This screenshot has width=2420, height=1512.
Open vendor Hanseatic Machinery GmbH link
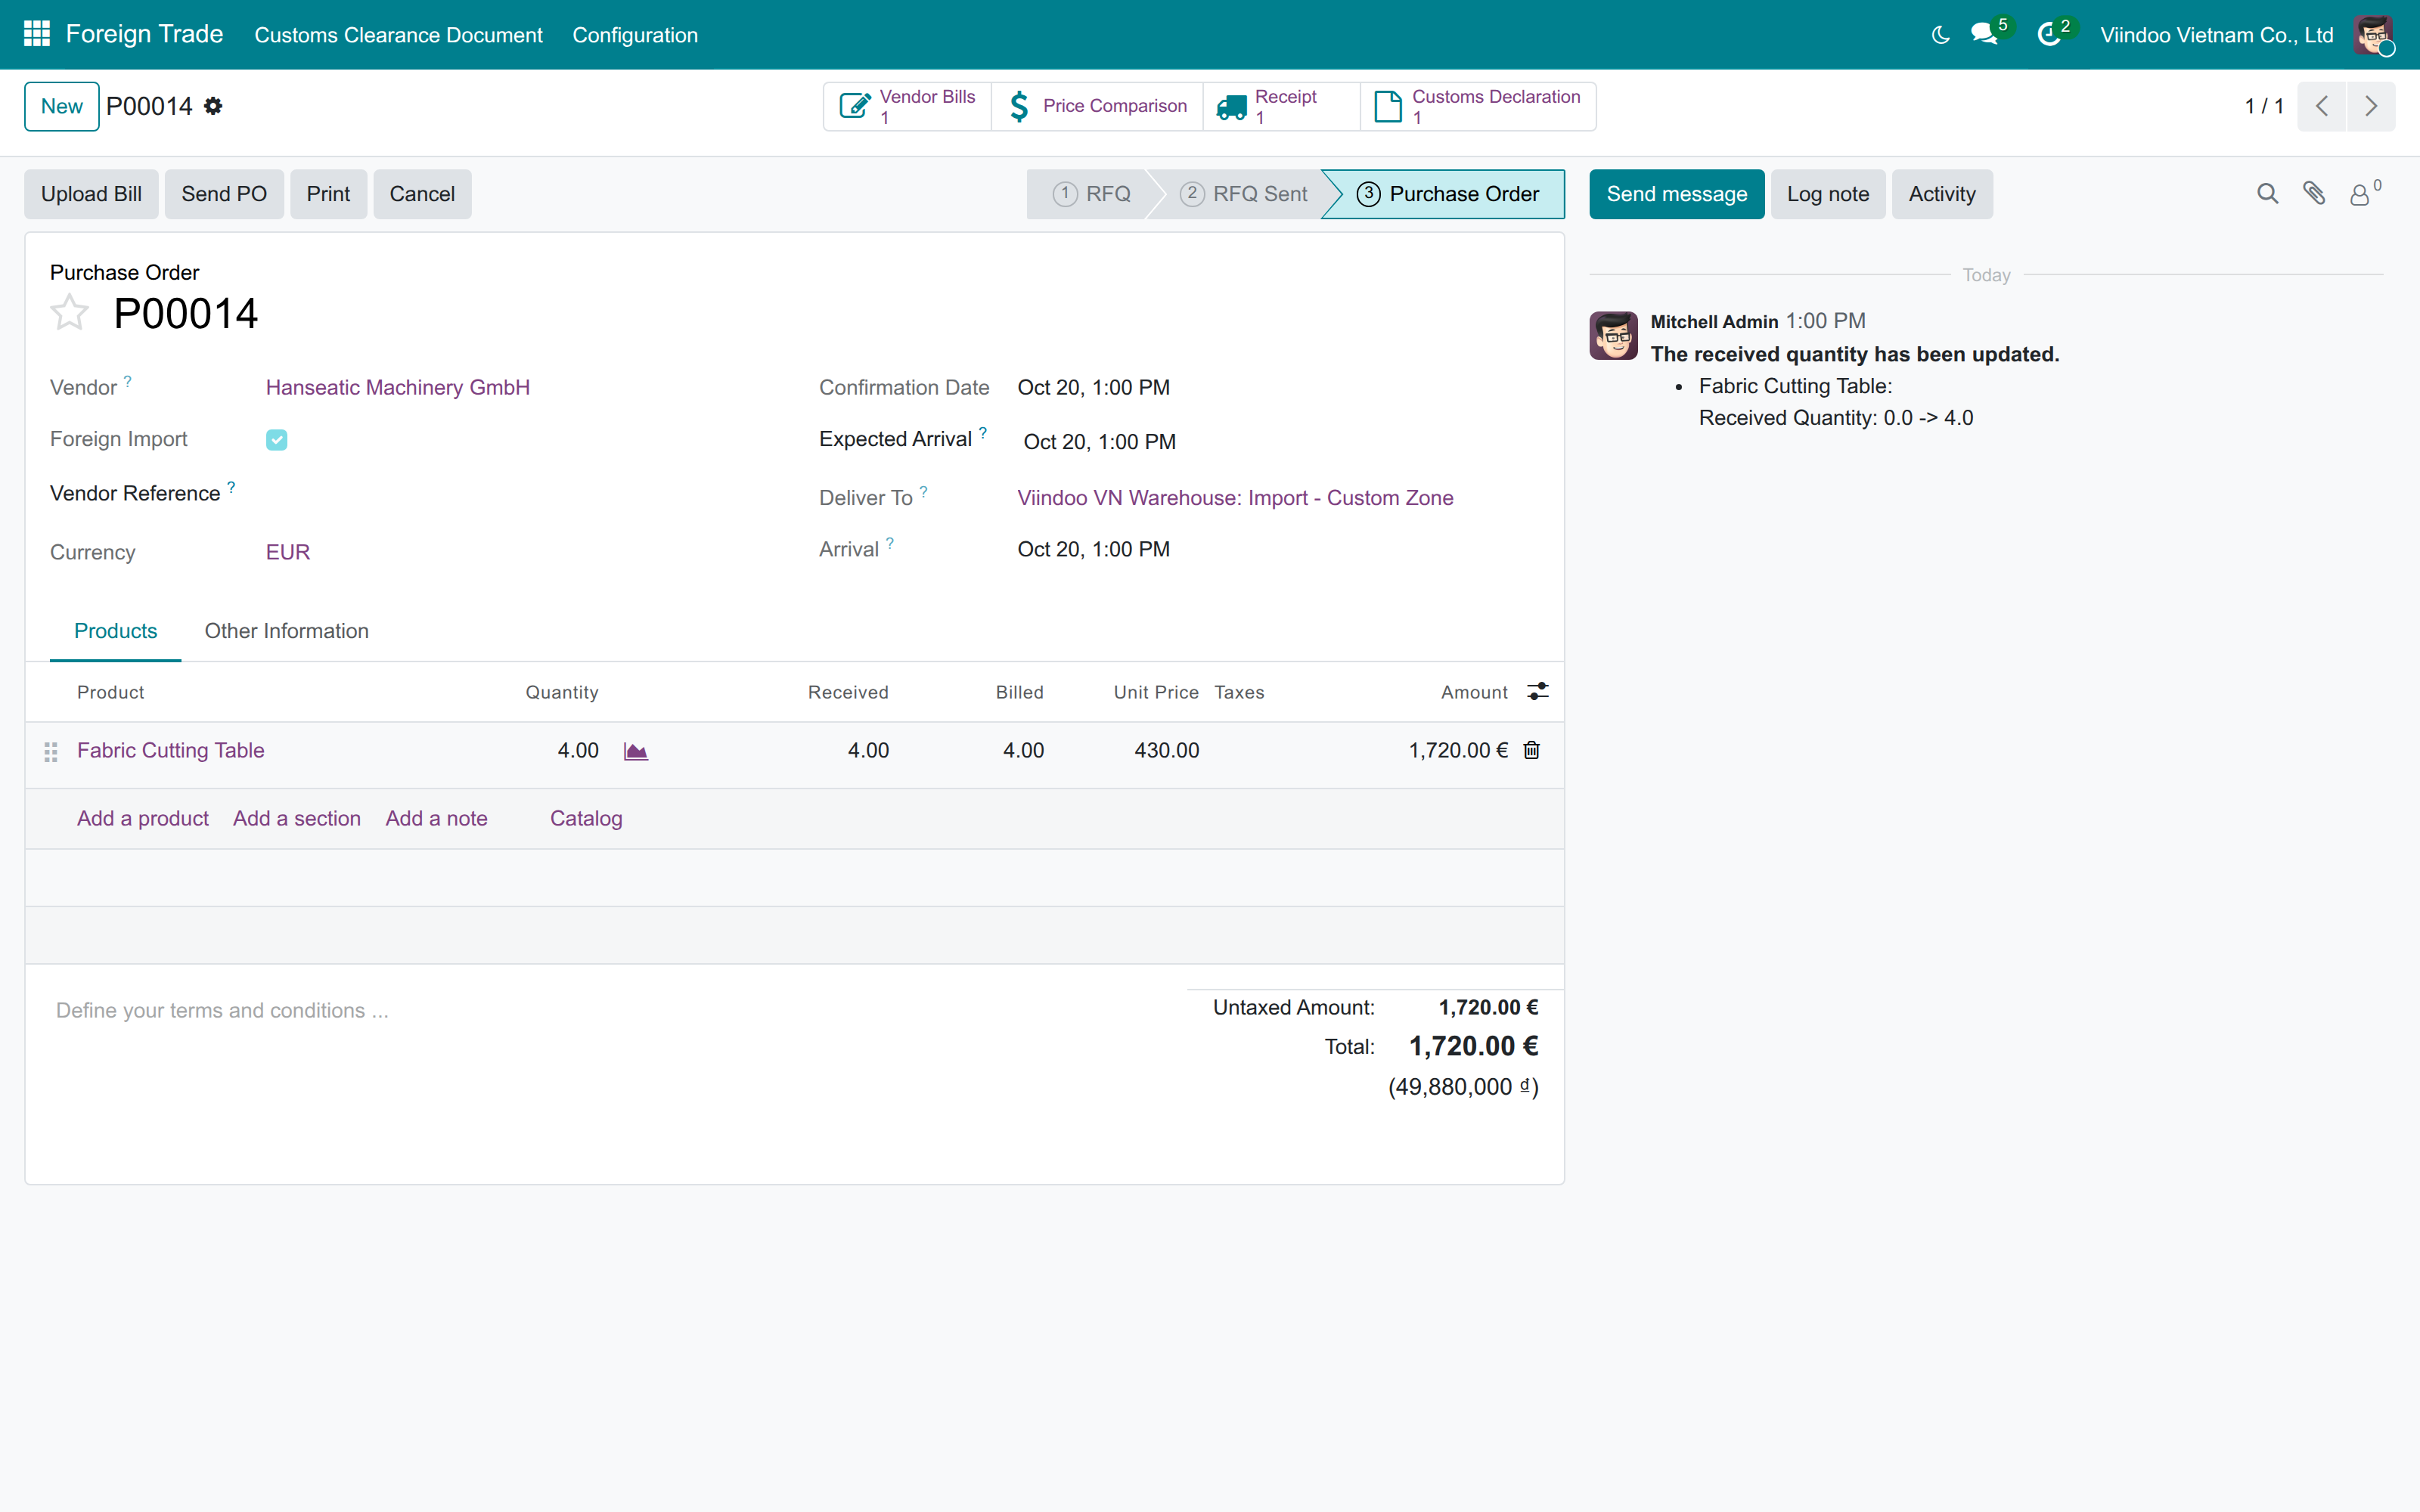coord(398,388)
